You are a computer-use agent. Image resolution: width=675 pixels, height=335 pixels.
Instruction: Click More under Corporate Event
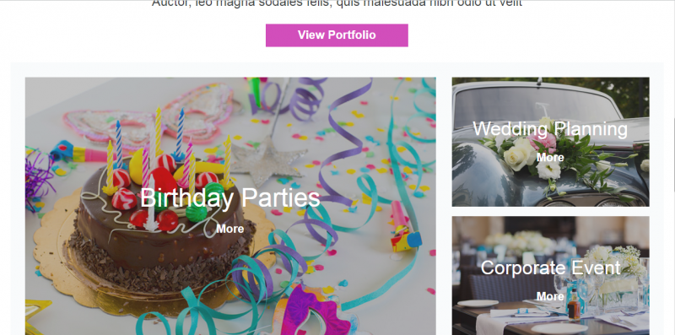click(550, 296)
